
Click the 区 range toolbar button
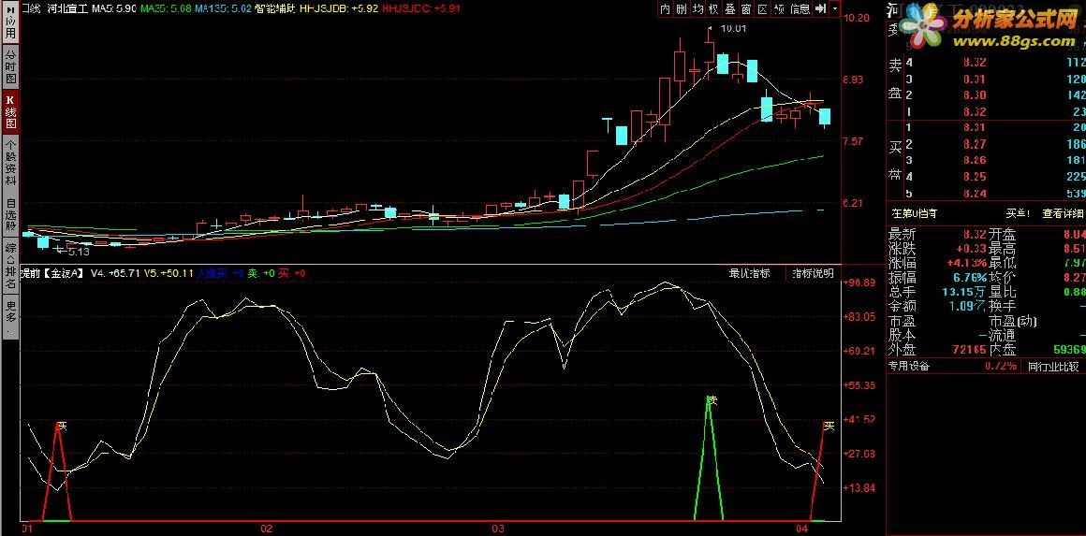[763, 9]
